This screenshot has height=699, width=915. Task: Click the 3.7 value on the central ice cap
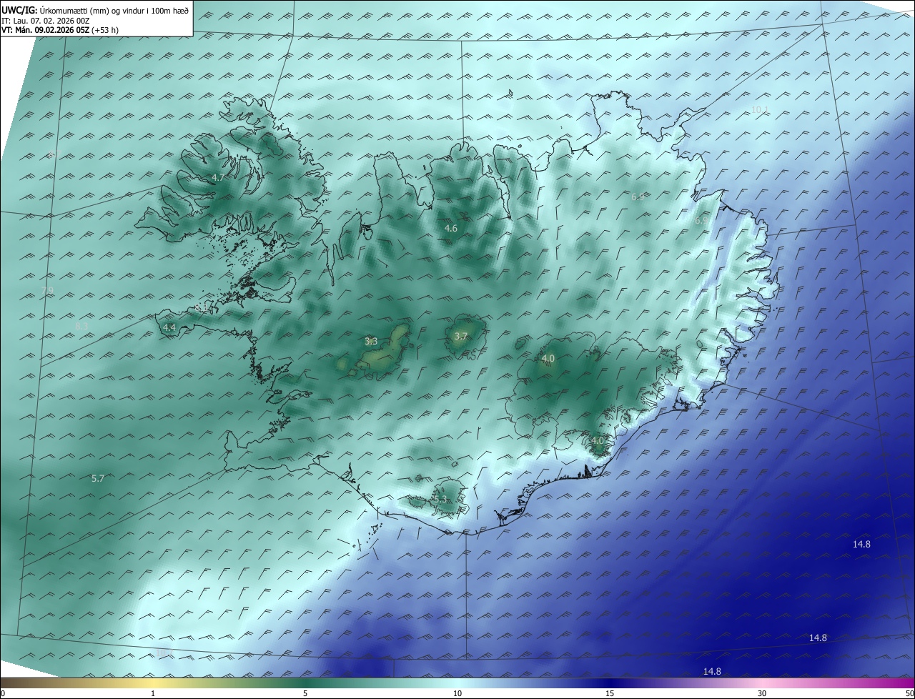pyautogui.click(x=461, y=336)
